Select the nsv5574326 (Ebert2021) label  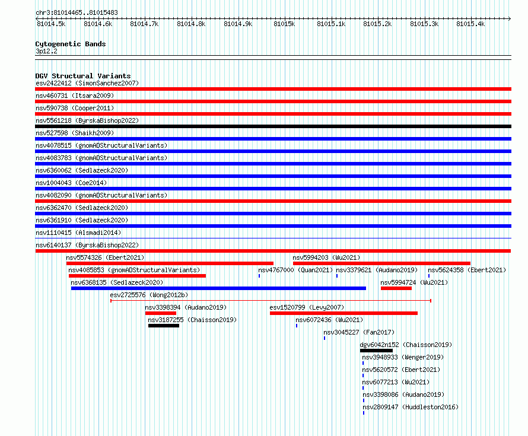click(x=105, y=257)
